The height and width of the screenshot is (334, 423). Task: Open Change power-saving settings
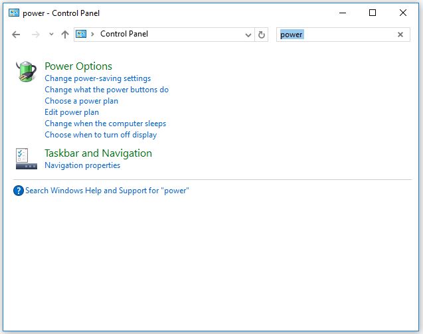tap(98, 78)
